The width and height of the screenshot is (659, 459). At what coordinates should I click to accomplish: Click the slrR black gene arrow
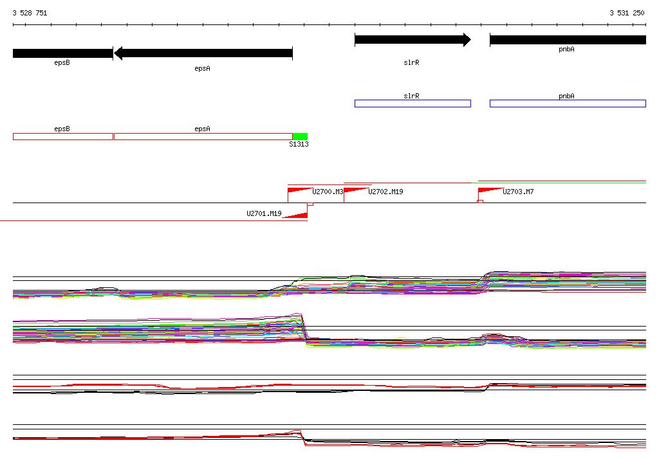[413, 40]
